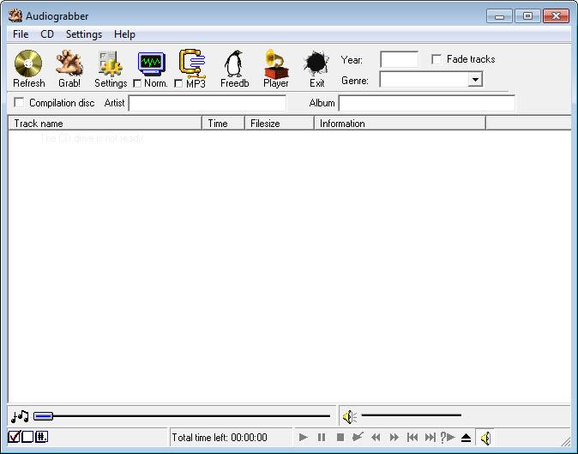This screenshot has height=454, width=578.
Task: Open the Settings gear toolbar icon
Action: [111, 64]
